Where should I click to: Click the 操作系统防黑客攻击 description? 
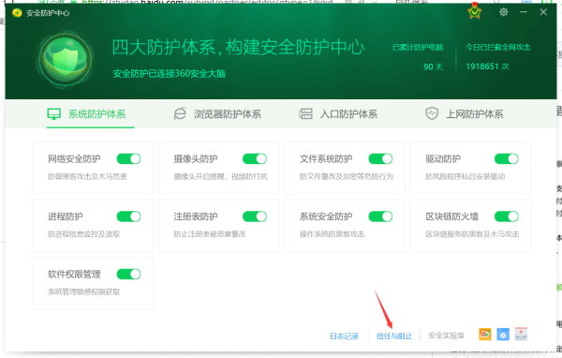click(332, 234)
